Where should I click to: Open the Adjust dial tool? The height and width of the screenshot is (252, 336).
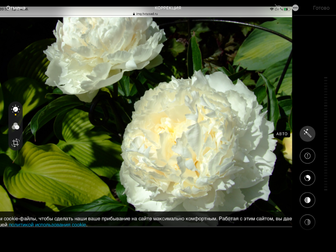click(16, 110)
